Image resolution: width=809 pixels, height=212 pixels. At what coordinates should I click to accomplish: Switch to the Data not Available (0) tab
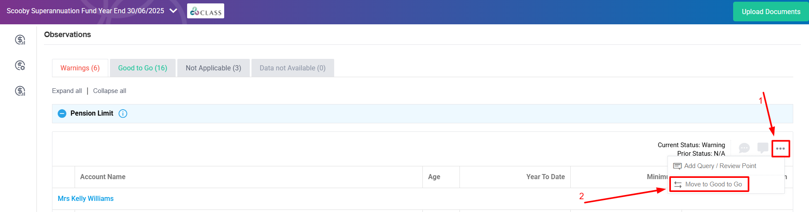(x=293, y=68)
